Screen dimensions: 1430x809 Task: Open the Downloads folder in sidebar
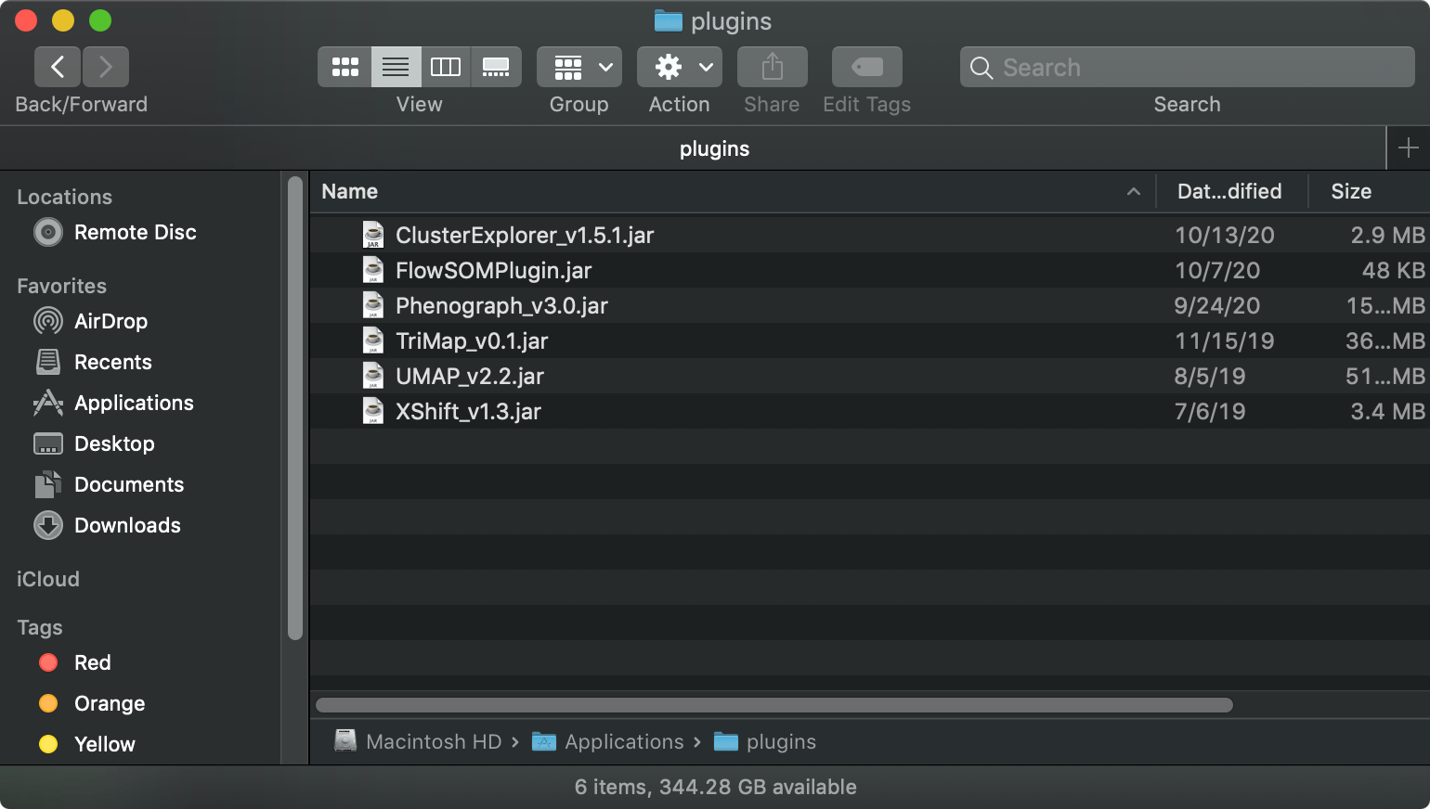(125, 525)
